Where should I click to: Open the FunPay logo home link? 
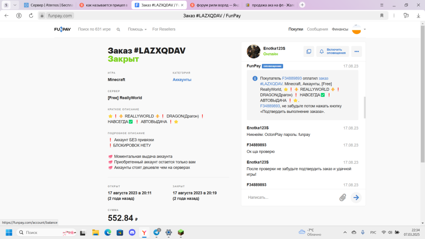[62, 29]
